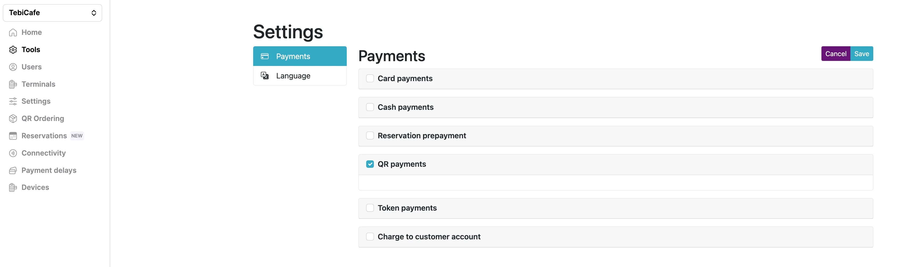Disable QR payments
Screen dimensions: 902x267
[x=370, y=164]
